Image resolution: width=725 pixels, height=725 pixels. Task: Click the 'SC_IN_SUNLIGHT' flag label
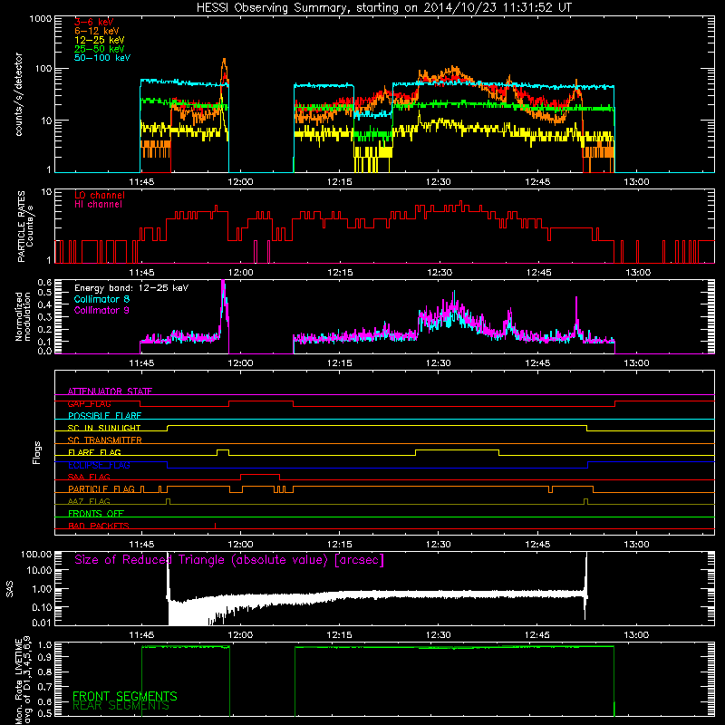coord(104,428)
